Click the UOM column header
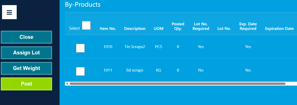This screenshot has width=297, height=105. coord(159,29)
